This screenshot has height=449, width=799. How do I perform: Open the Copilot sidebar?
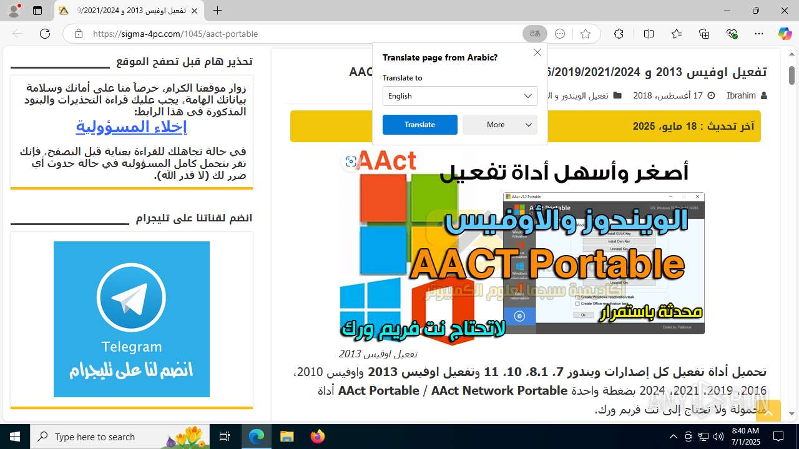click(785, 34)
